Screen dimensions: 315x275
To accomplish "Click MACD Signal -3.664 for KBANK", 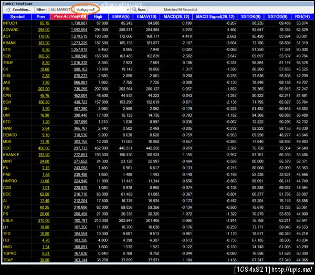I will (231, 43).
